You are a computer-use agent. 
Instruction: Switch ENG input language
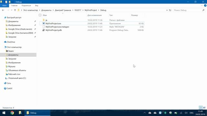coord(191,113)
